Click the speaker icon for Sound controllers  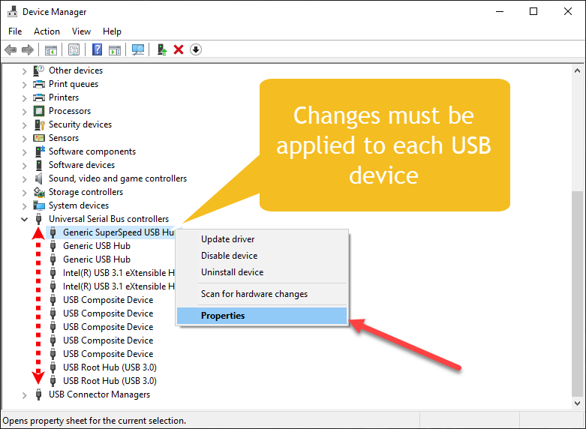point(39,178)
